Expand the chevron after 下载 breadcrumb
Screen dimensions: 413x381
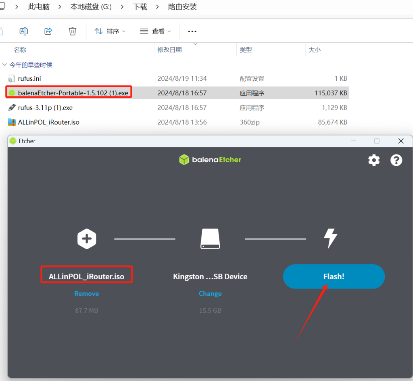point(158,7)
